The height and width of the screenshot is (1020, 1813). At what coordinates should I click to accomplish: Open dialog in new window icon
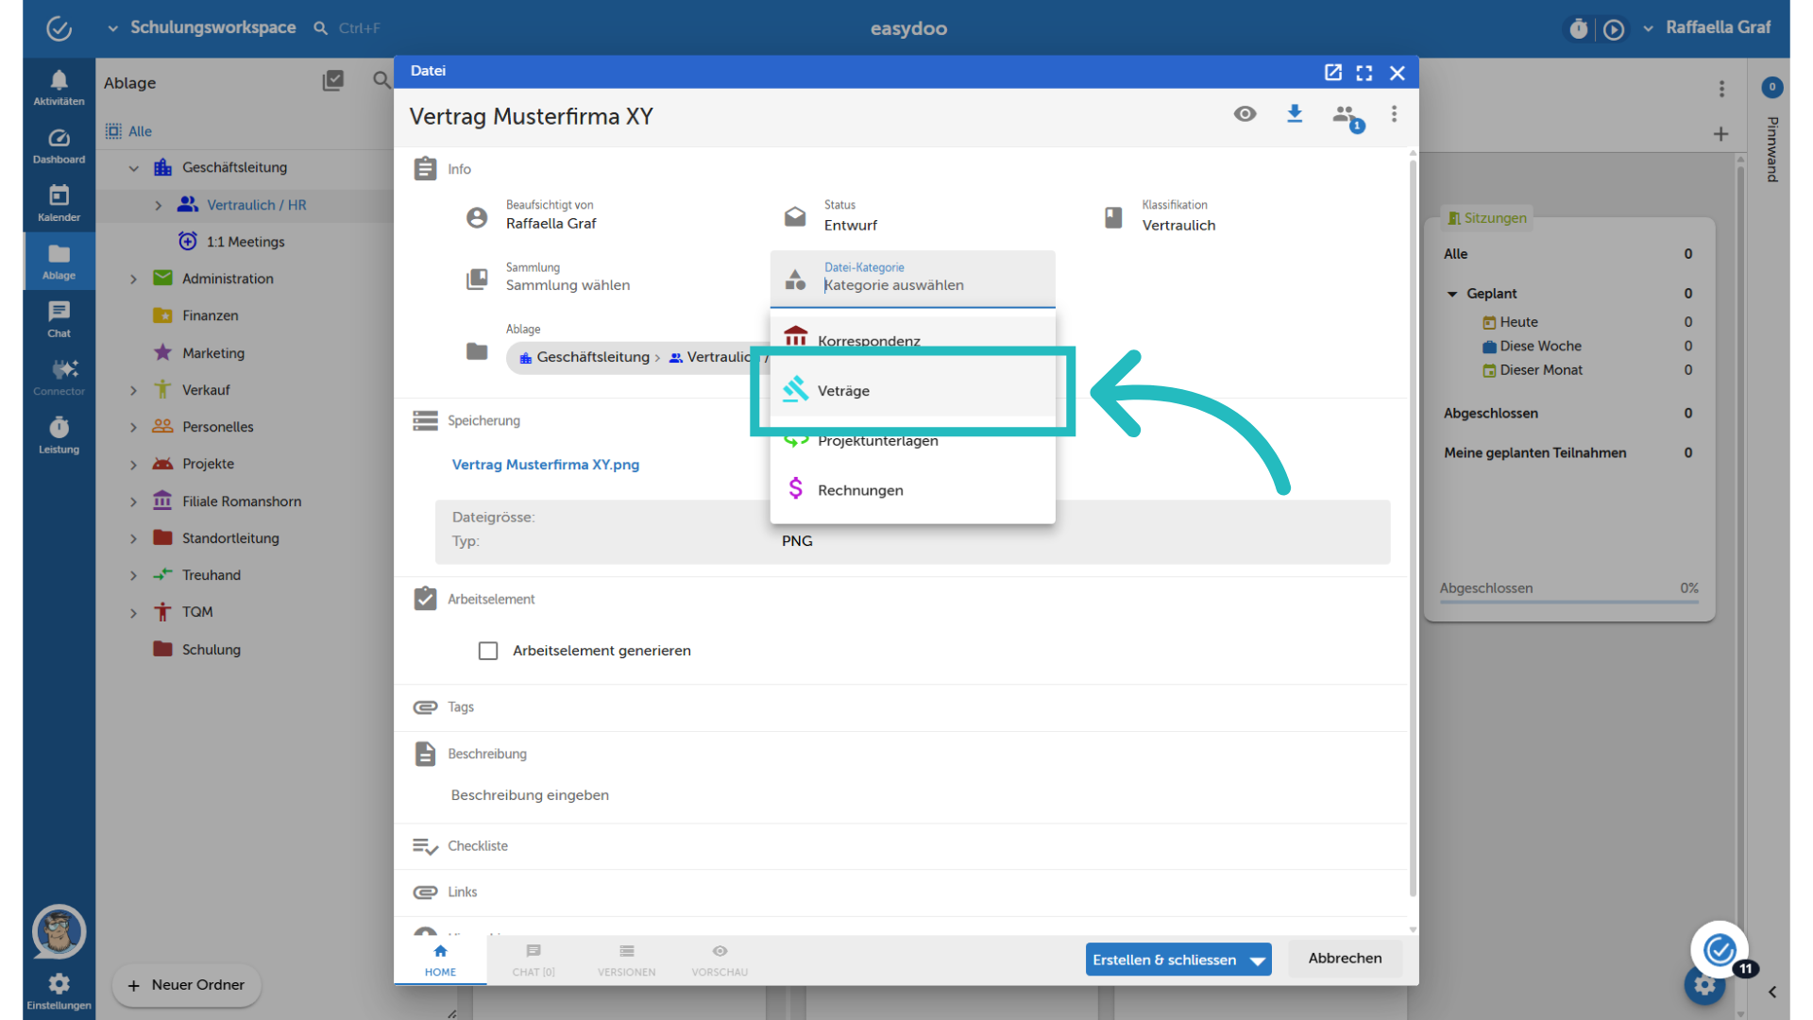coord(1332,72)
